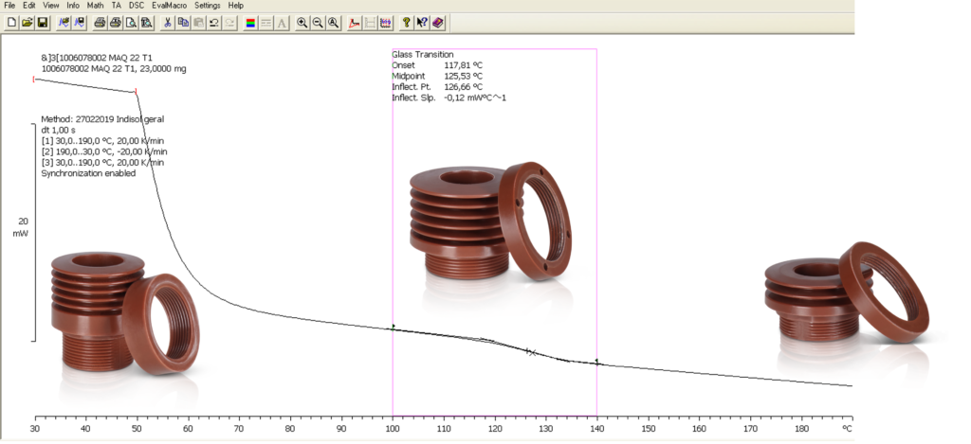Expand the EvalMacro menu
This screenshot has width=971, height=444.
point(169,6)
